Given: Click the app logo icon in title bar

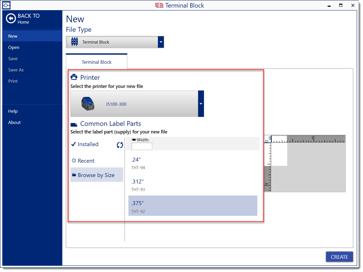Looking at the screenshot, I should coord(6,5).
